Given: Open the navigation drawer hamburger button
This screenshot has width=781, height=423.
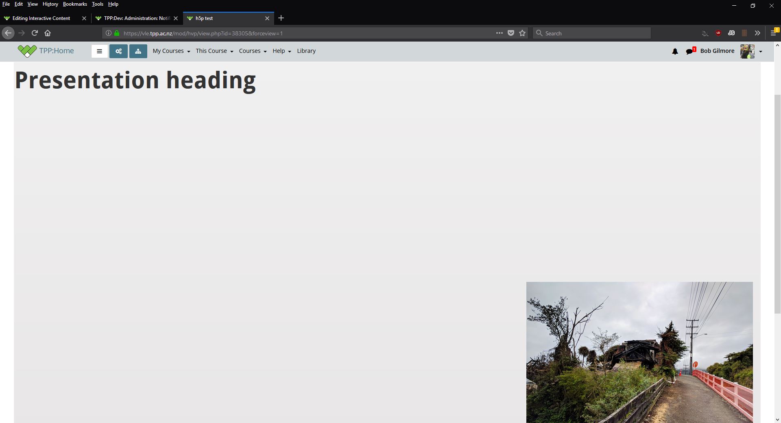Looking at the screenshot, I should 99,51.
